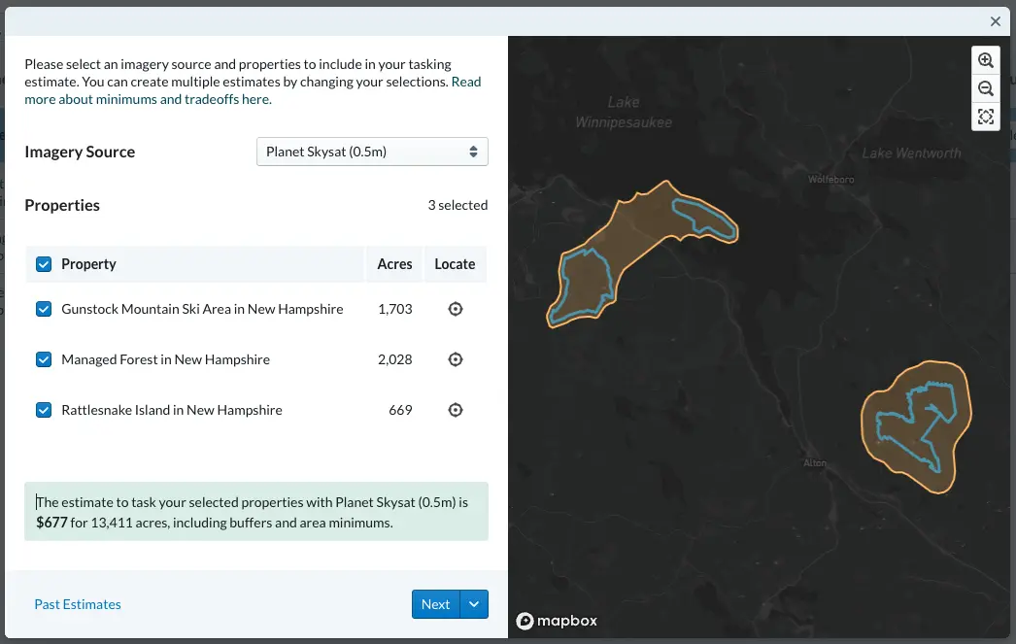1016x644 pixels.
Task: Toggle the select-all Property checkbox
Action: tap(44, 264)
